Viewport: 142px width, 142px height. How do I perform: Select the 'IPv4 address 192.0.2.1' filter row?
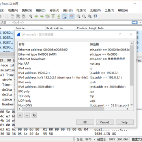click(x=74, y=73)
